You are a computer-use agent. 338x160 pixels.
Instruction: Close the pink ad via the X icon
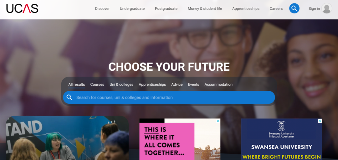[218, 121]
